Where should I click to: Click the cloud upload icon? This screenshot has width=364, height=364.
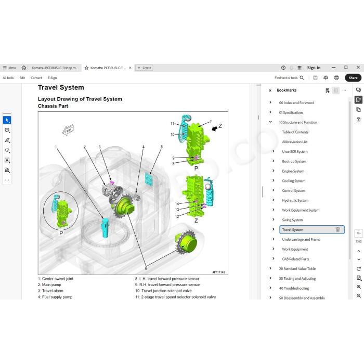(x=326, y=78)
